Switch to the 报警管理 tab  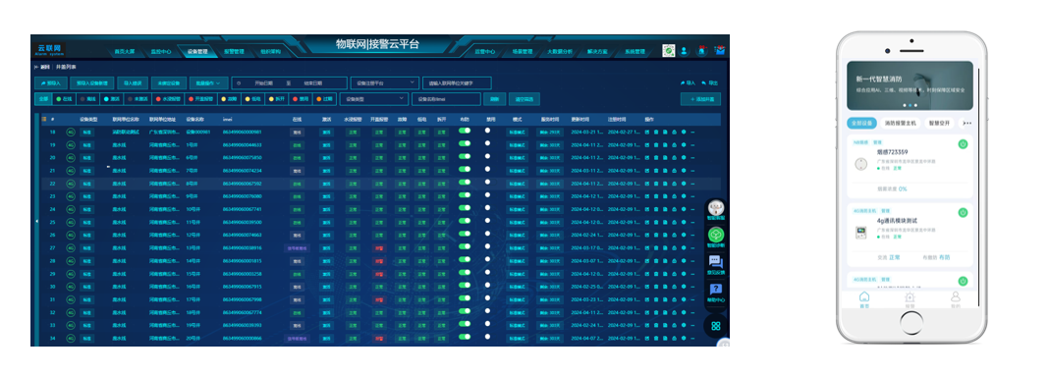coord(234,51)
